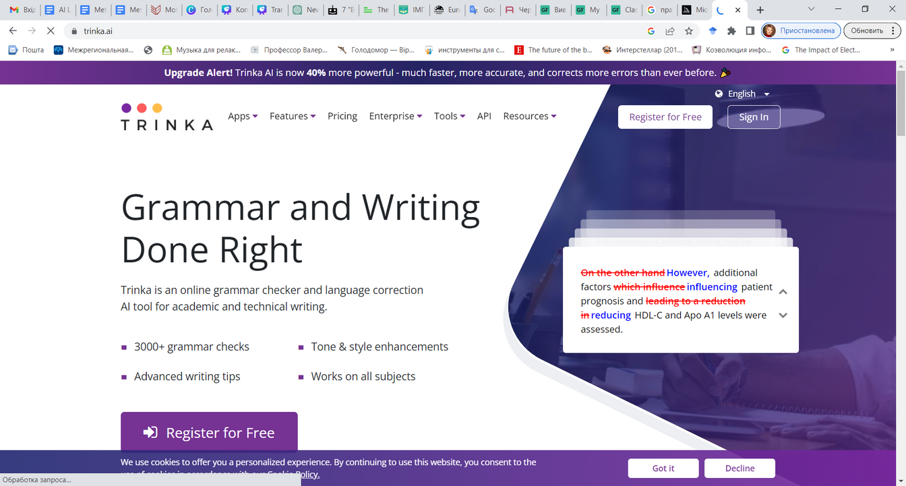Open the blue extension next to the star

click(713, 31)
